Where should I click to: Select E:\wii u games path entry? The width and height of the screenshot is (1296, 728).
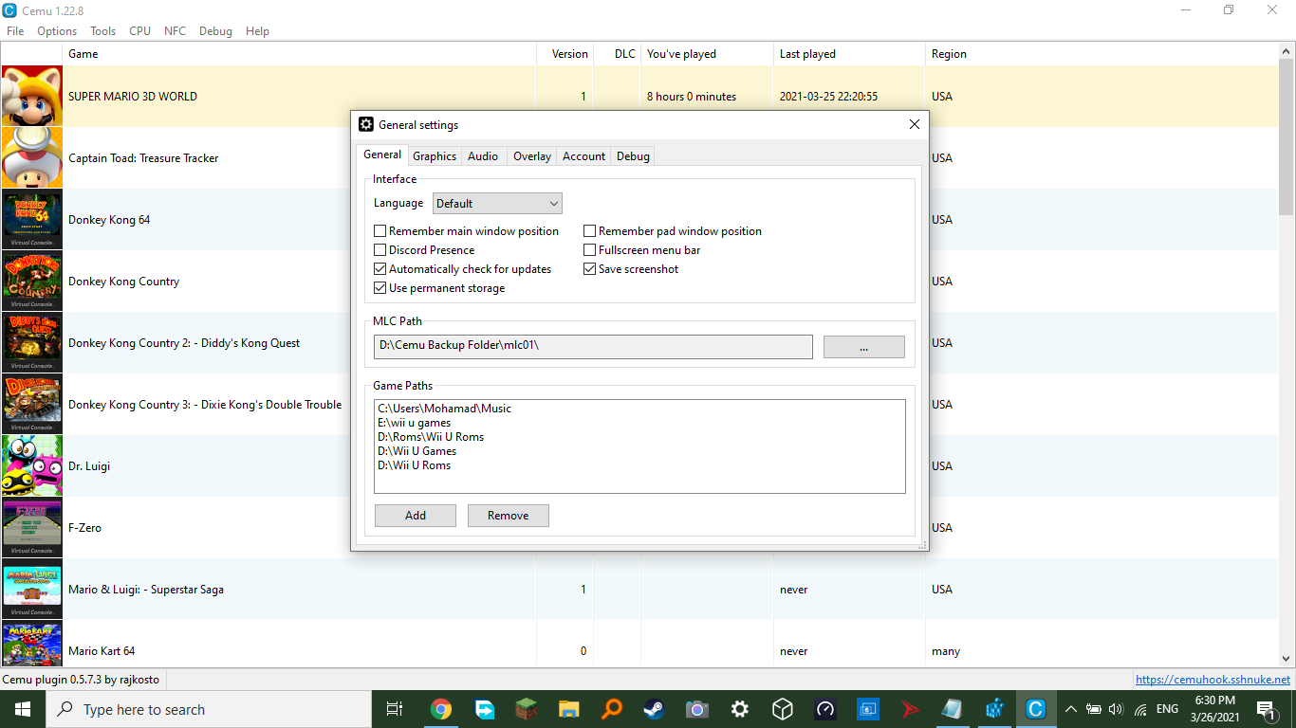click(414, 423)
